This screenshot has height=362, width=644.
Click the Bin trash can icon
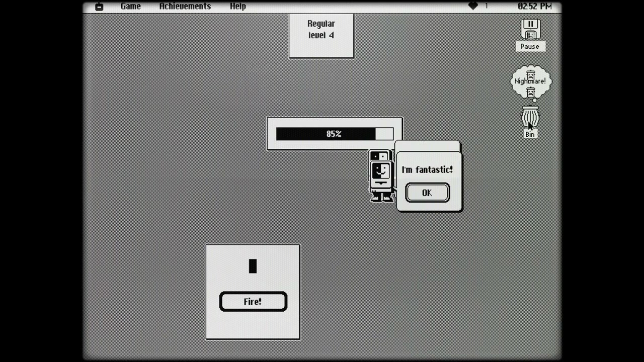coord(530,118)
